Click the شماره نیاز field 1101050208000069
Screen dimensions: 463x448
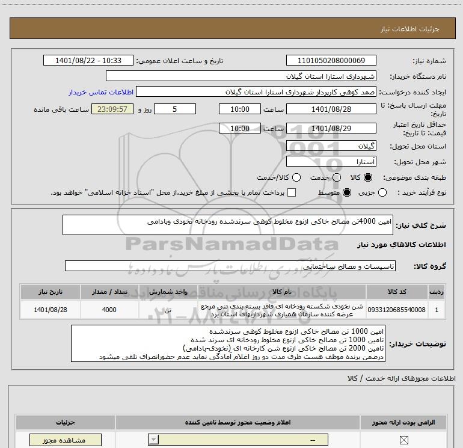tap(331, 60)
